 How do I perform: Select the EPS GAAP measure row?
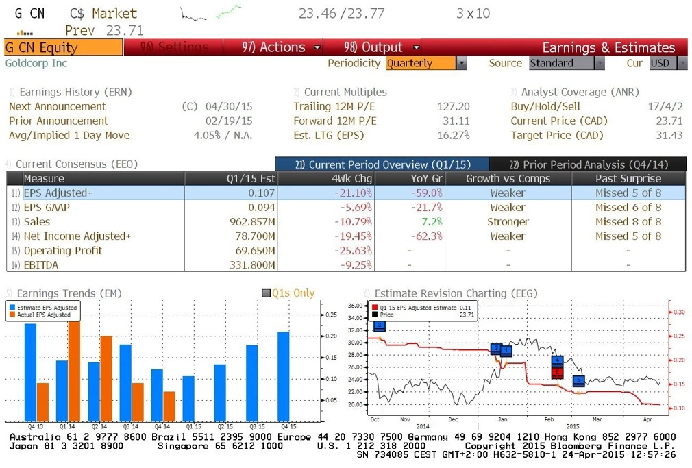346,207
